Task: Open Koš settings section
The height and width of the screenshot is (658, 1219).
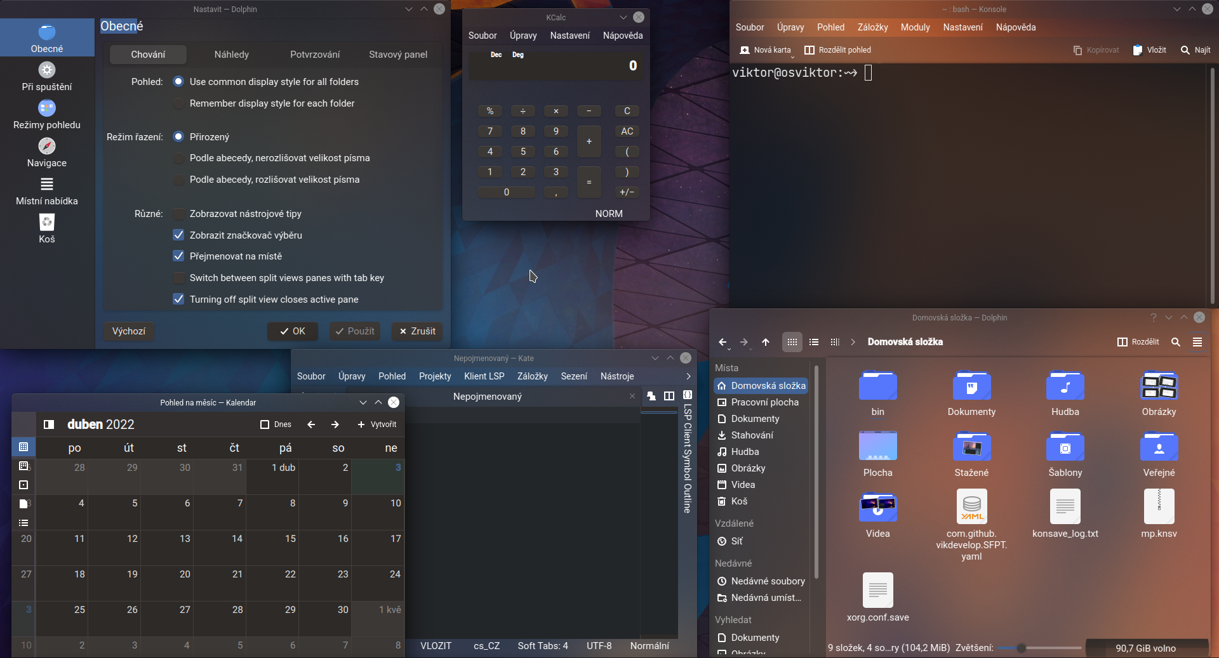Action: pyautogui.click(x=47, y=228)
